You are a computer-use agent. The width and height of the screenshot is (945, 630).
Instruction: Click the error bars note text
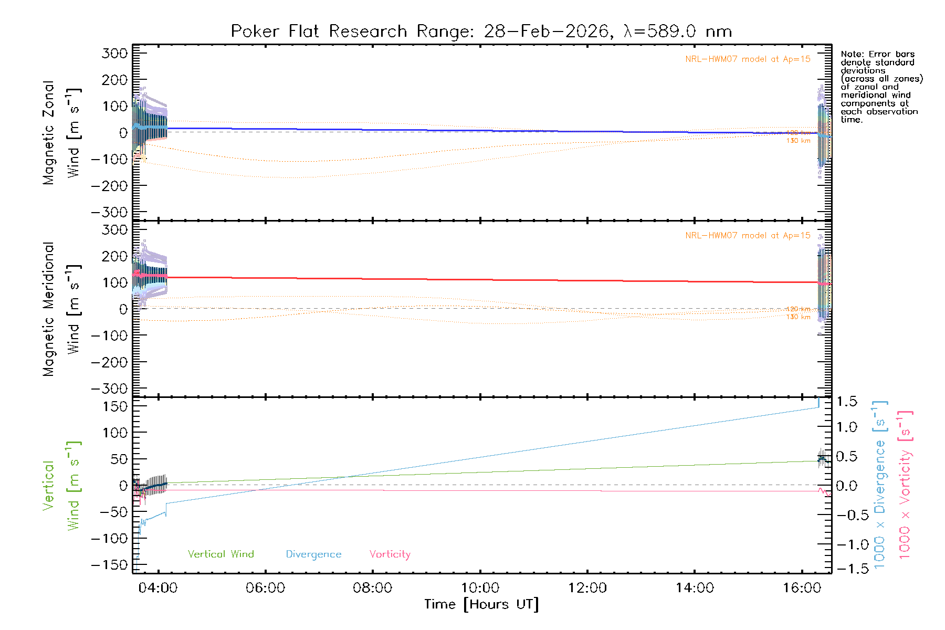881,87
